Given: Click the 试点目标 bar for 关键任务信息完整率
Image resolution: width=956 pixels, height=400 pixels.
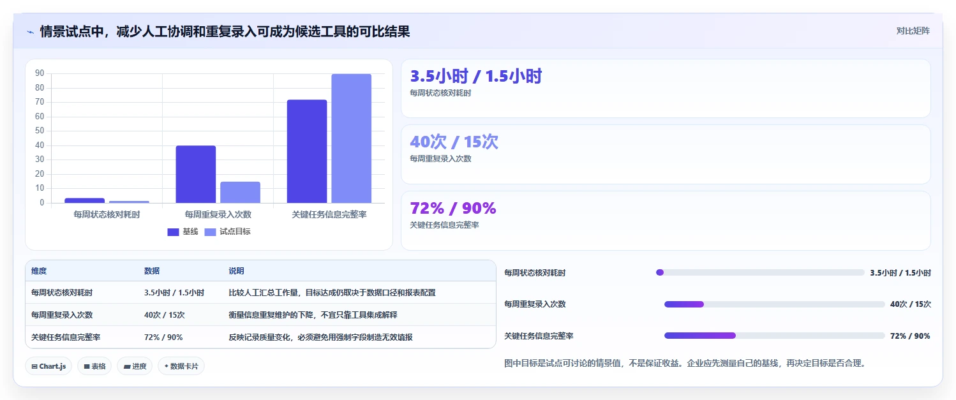Looking at the screenshot, I should (351, 139).
